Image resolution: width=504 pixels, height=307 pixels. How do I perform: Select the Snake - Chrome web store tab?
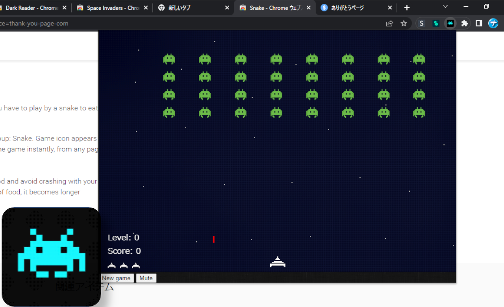pyautogui.click(x=275, y=8)
